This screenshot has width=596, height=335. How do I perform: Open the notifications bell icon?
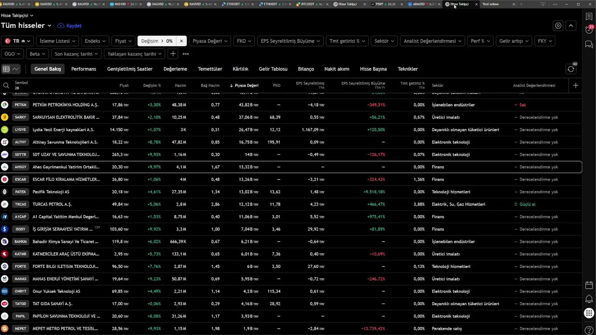click(x=589, y=299)
